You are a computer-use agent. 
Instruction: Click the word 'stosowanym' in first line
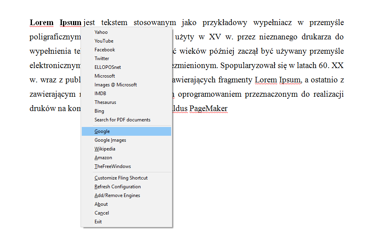pyautogui.click(x=155, y=23)
